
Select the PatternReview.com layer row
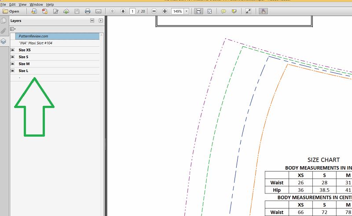tap(57, 36)
